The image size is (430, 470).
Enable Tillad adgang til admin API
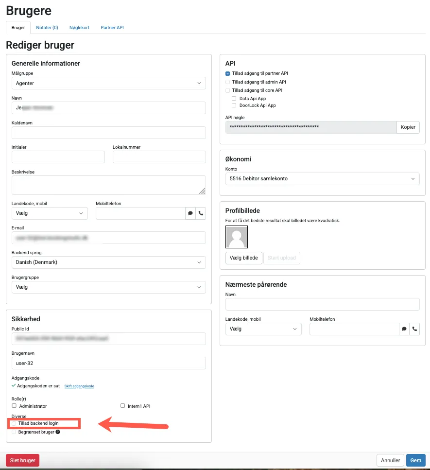pyautogui.click(x=227, y=82)
